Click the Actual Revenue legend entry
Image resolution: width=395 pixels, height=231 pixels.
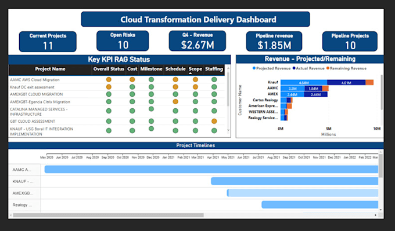[x=308, y=68]
